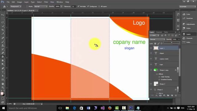This screenshot has width=197, height=111.
Task: Click the layer opacity slider handle
Action: (172, 43)
